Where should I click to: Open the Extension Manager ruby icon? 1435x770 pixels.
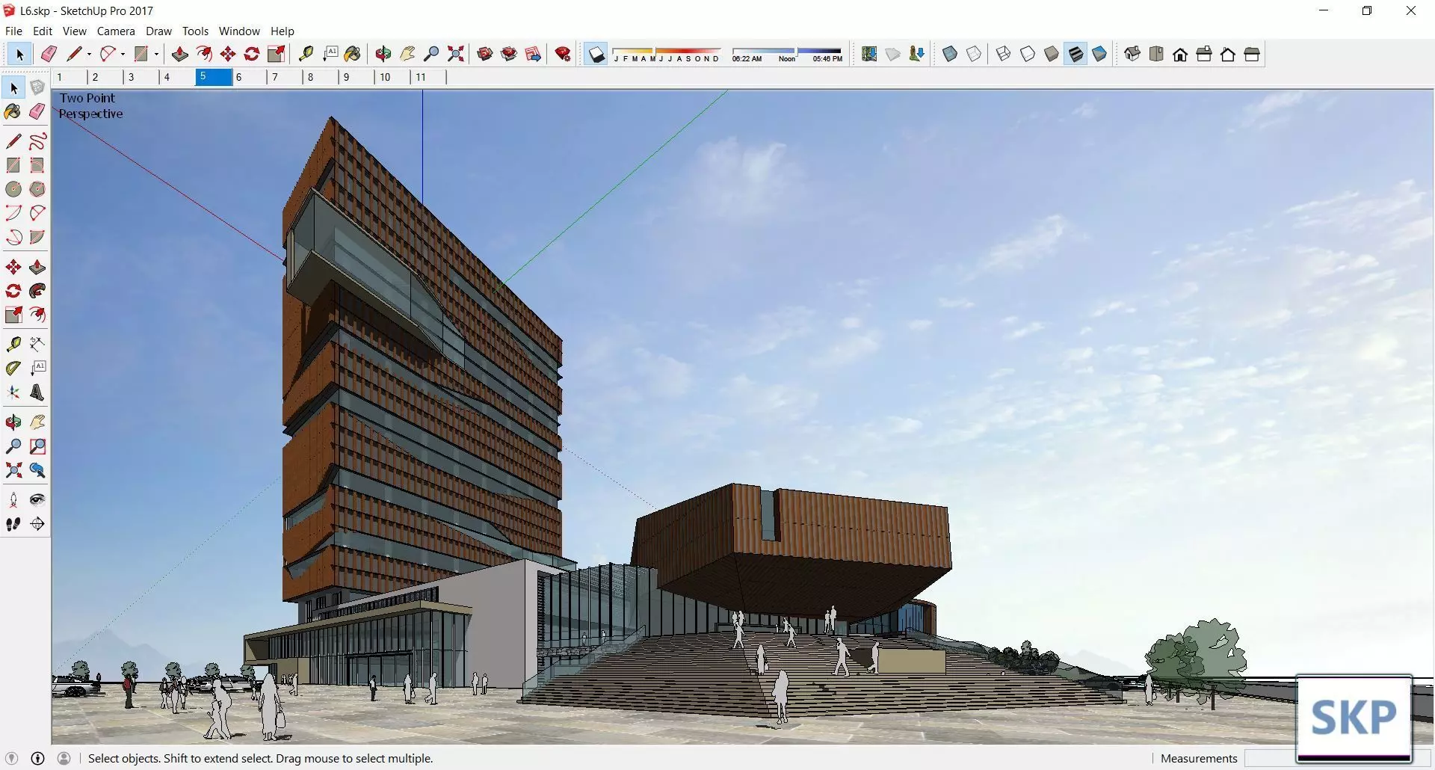pyautogui.click(x=563, y=54)
